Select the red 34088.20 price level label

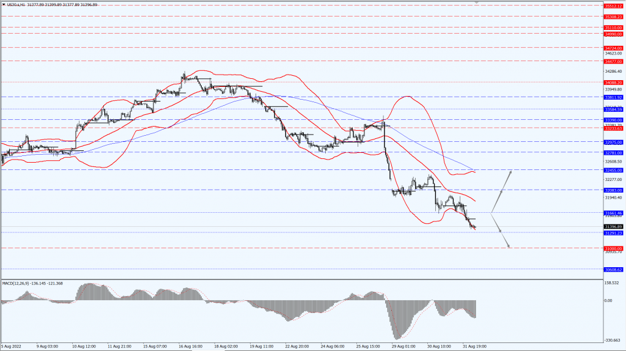(x=613, y=82)
